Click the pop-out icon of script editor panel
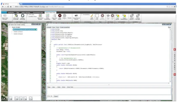The width and height of the screenshot is (178, 102). point(47,25)
